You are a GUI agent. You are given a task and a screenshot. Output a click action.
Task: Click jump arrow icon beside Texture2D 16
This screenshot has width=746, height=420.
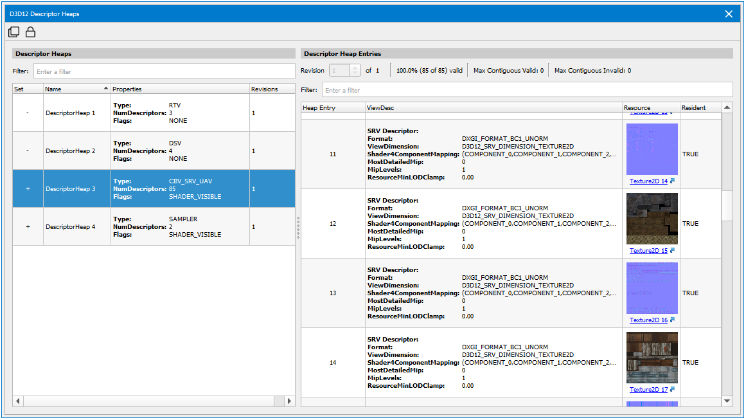click(673, 320)
